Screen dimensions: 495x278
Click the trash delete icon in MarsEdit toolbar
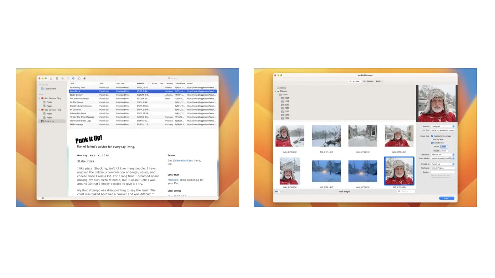(x=57, y=78)
